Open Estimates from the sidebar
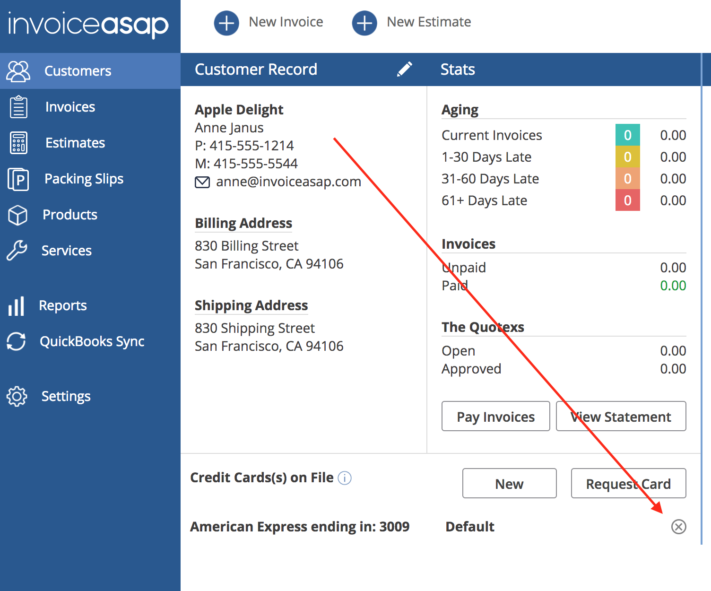The image size is (711, 591). point(75,143)
